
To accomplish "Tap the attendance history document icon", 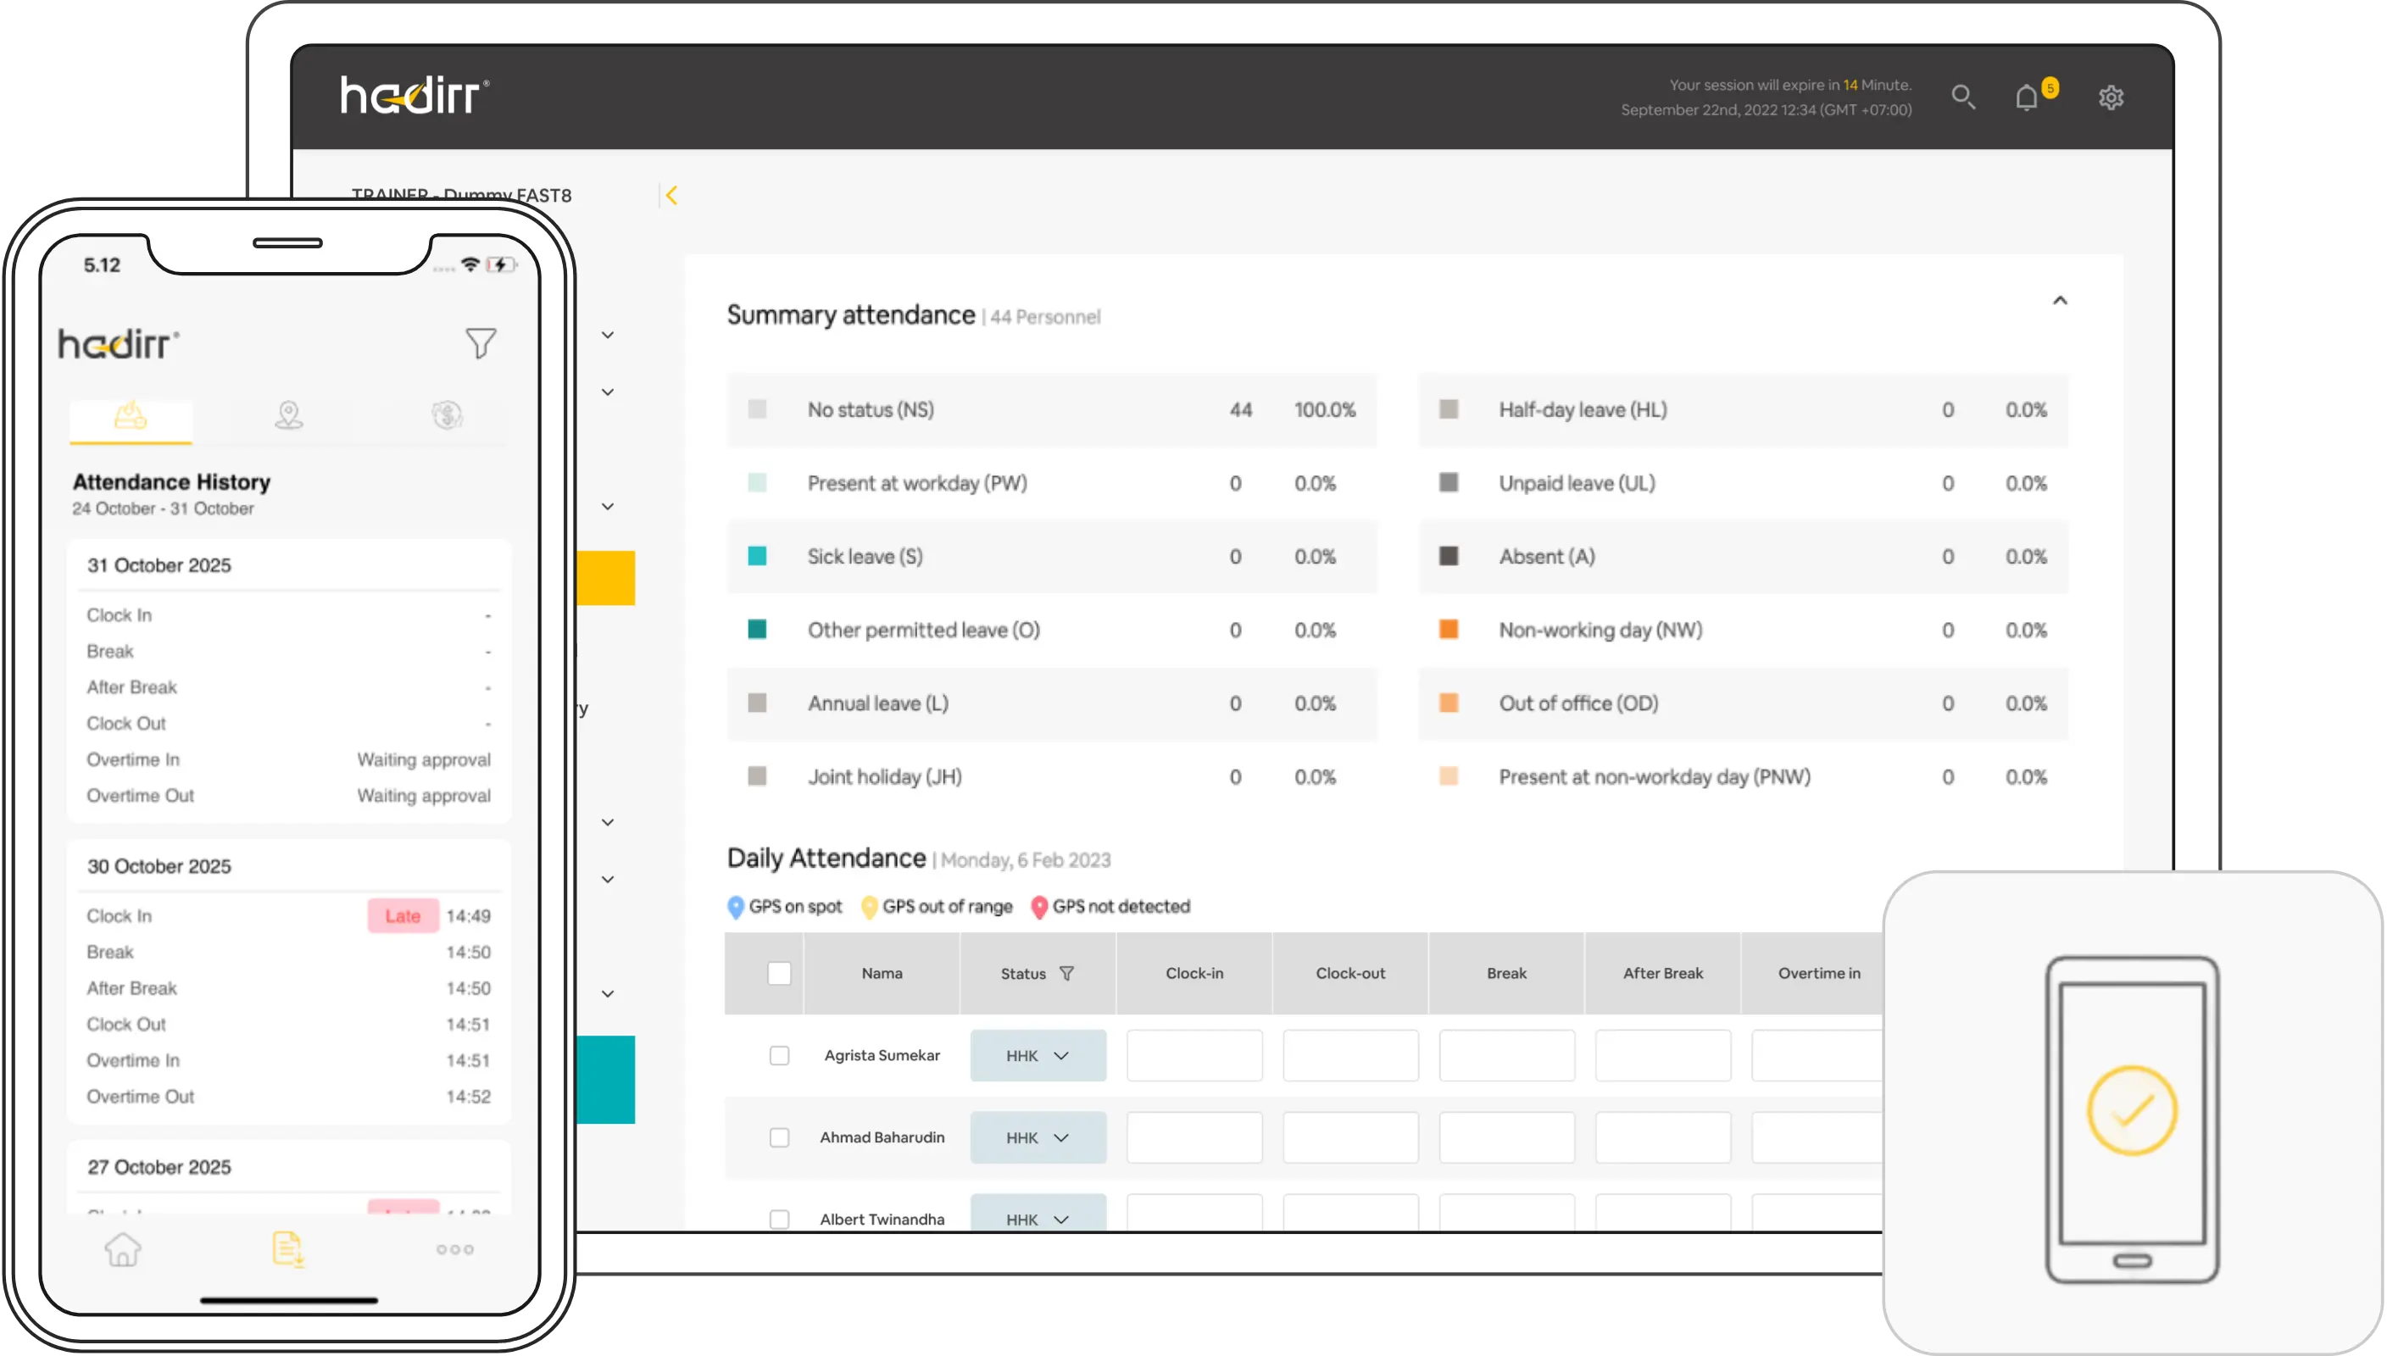I will (288, 1249).
